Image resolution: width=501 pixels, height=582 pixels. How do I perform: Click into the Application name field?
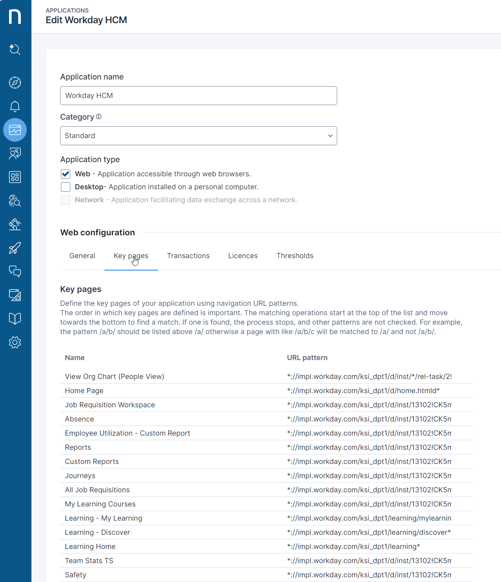point(198,96)
